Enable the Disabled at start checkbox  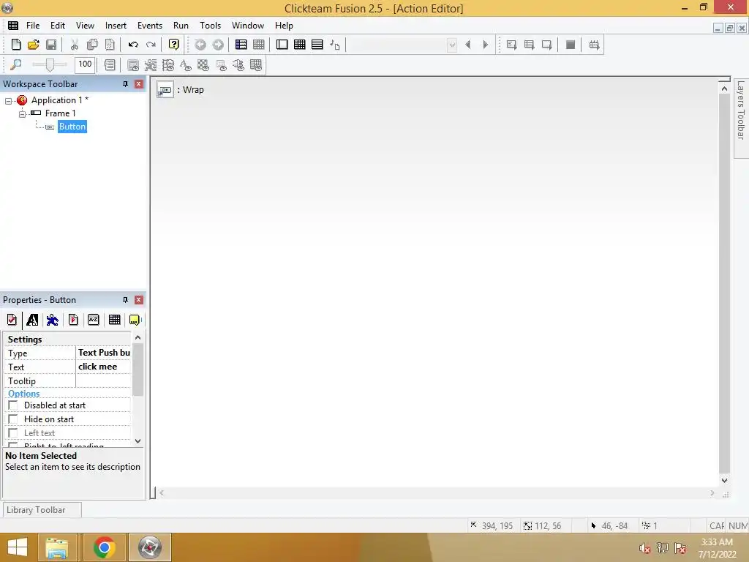[13, 405]
